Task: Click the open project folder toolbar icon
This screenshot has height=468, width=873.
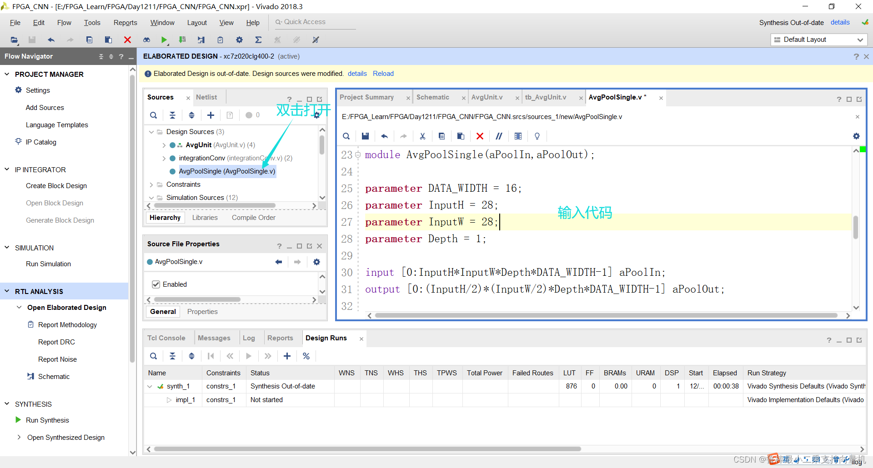Action: (x=14, y=40)
